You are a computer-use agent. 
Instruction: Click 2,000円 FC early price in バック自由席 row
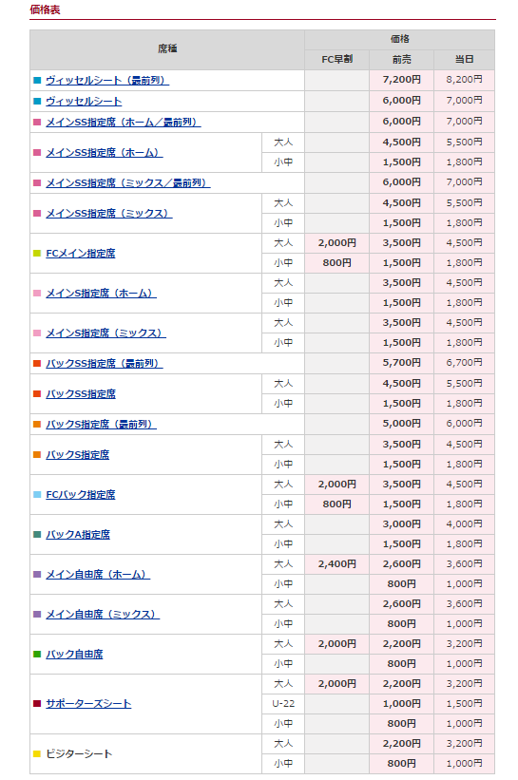[x=336, y=644]
